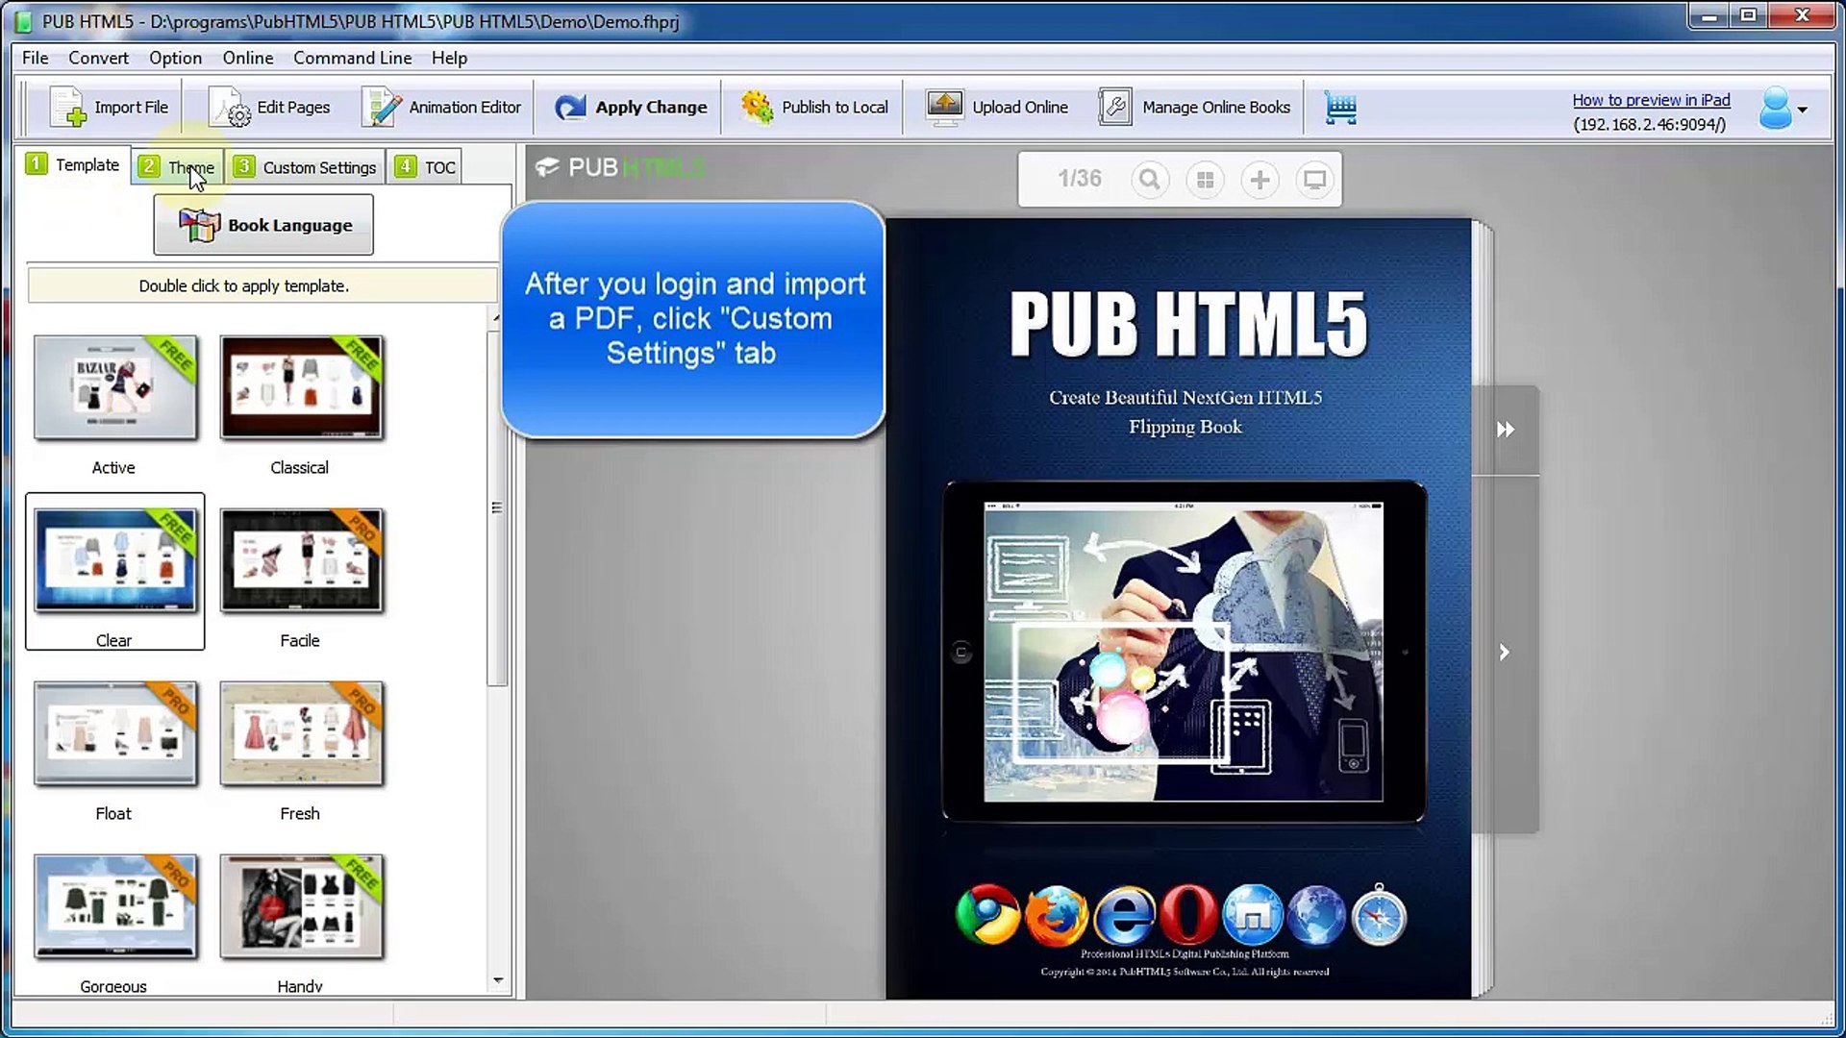Open Manage Online Books
This screenshot has width=1846, height=1038.
(x=1195, y=108)
